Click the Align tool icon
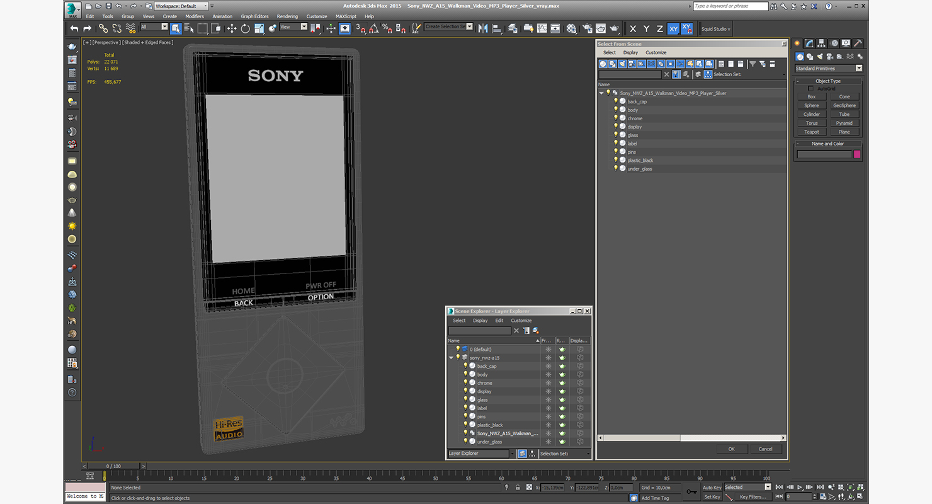 [497, 28]
